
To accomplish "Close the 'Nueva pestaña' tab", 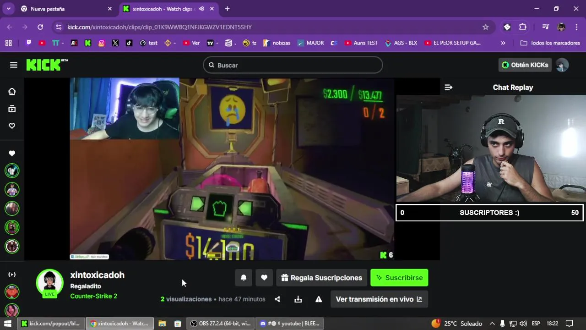I will pyautogui.click(x=109, y=9).
